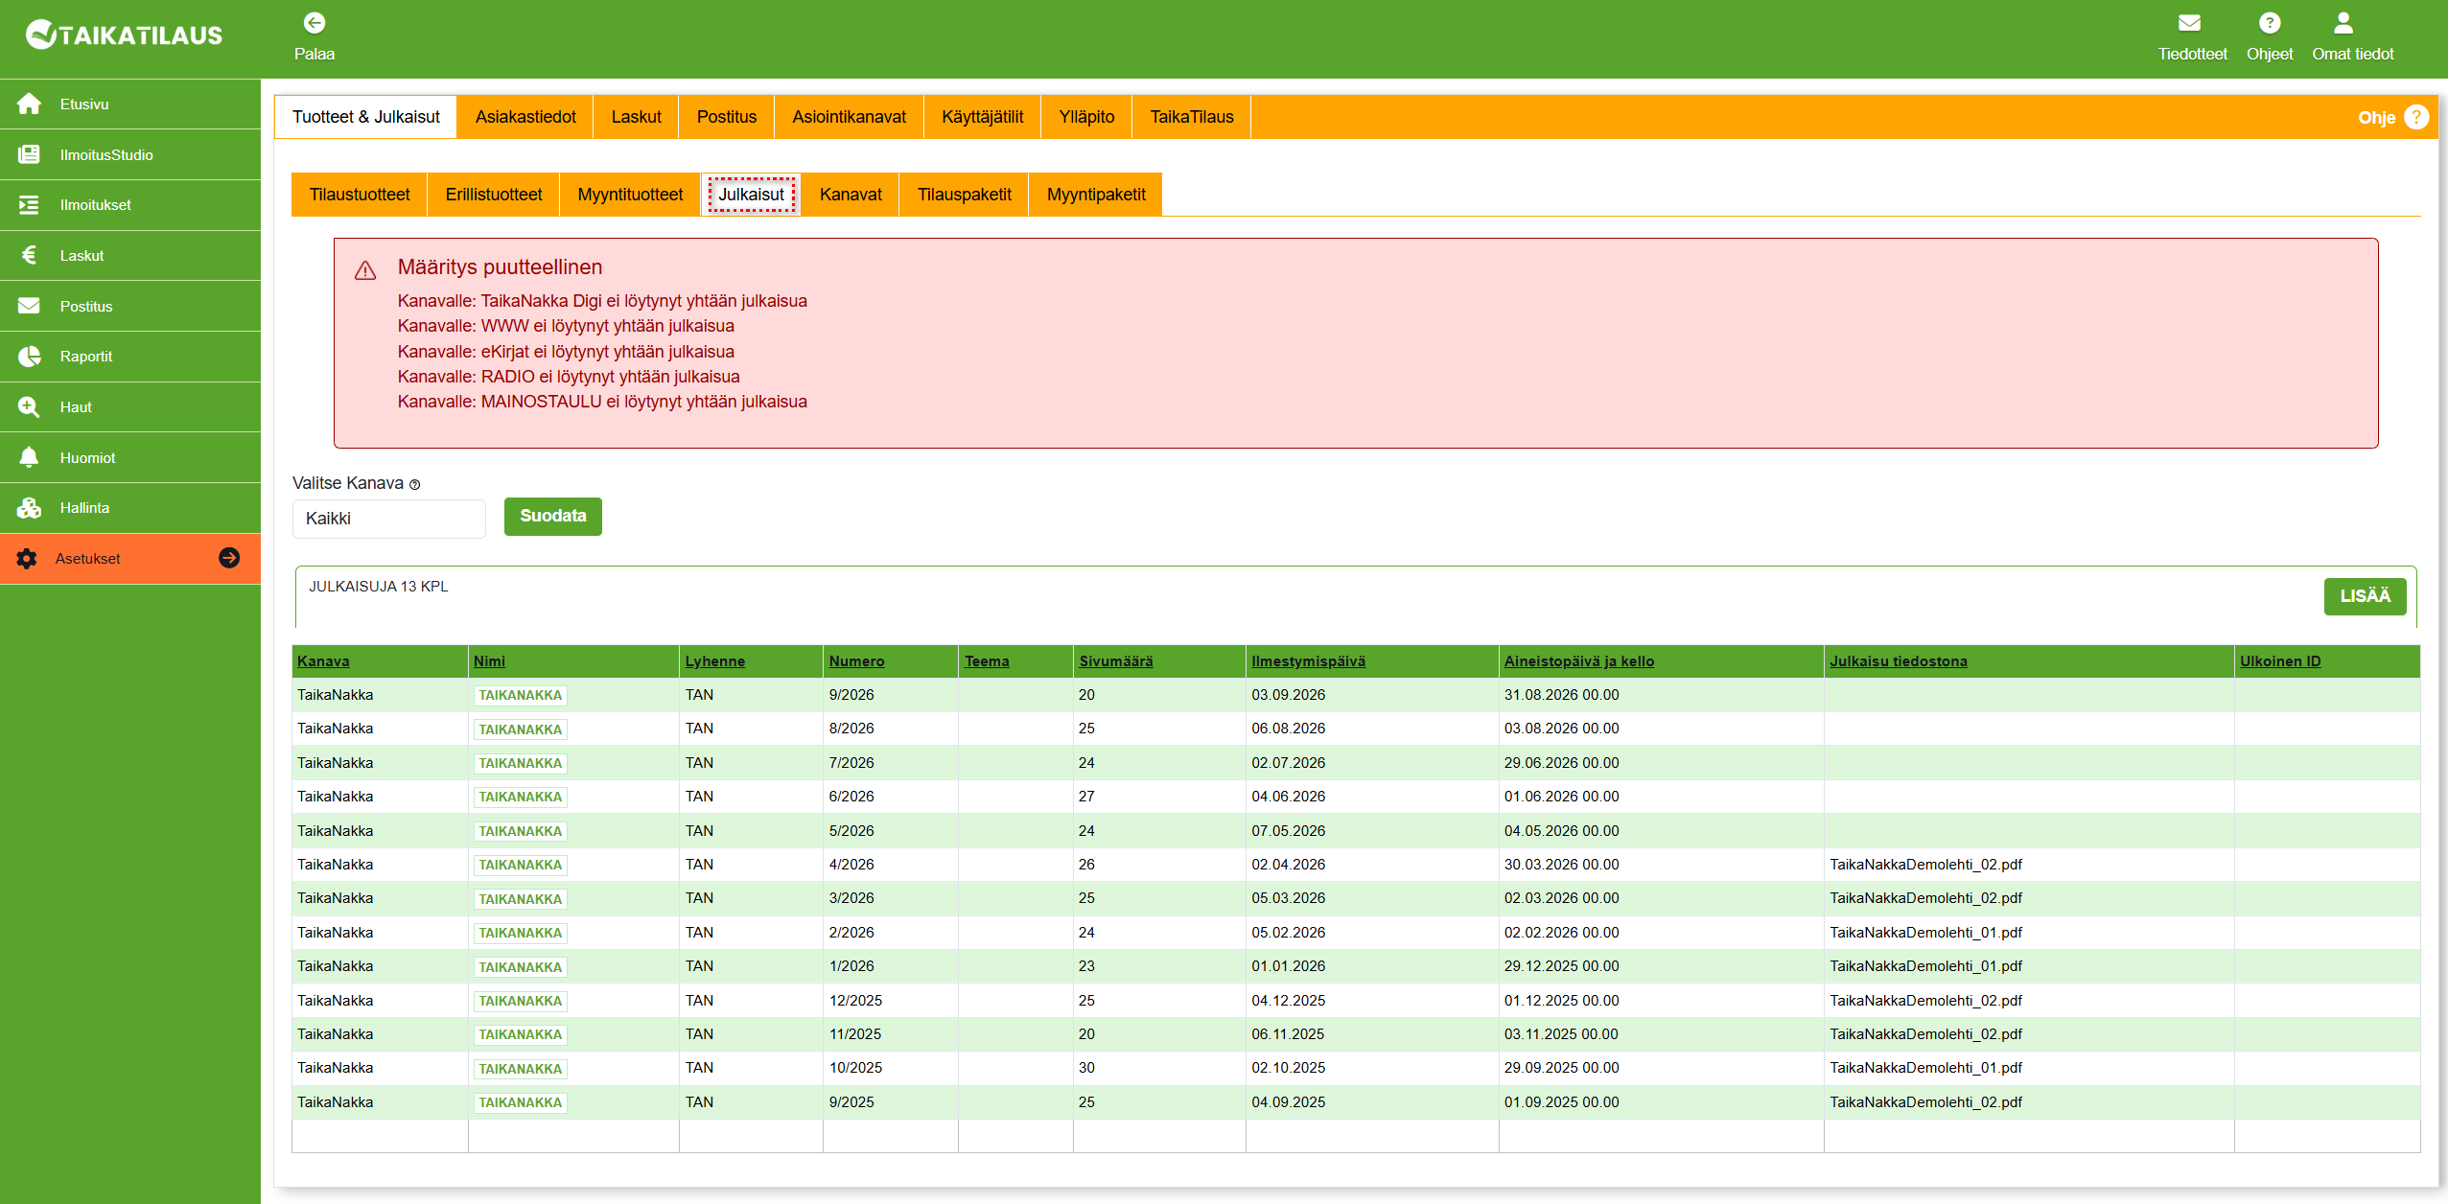Expand the Asetukset arrow in sidebar

tap(229, 558)
